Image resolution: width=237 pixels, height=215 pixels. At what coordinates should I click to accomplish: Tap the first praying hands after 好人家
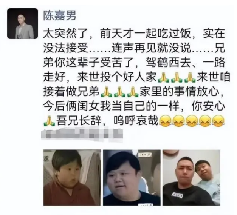(x=163, y=78)
